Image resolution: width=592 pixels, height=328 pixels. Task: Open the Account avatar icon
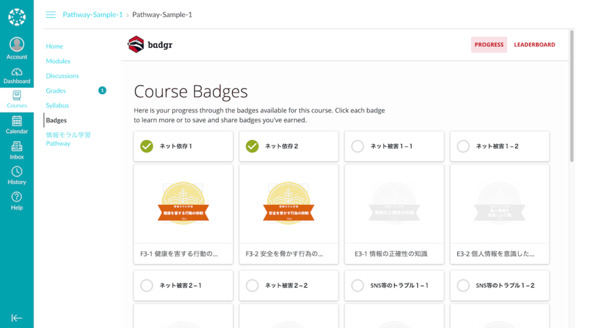click(x=17, y=44)
